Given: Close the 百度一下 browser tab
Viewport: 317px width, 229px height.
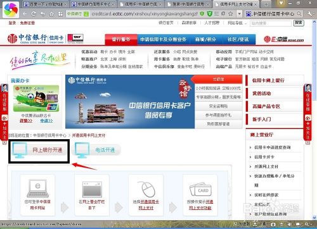Looking at the screenshot, I should pyautogui.click(x=65, y=4).
